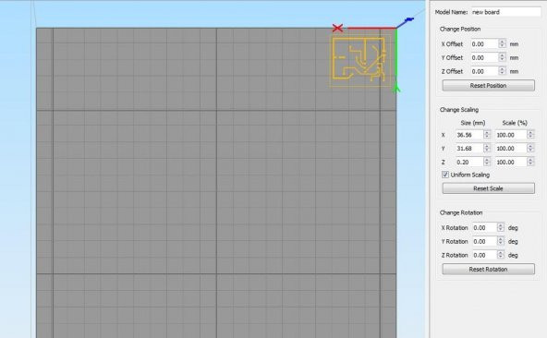This screenshot has width=547, height=338.
Task: Adjust the Y Offset spinner
Action: point(502,57)
